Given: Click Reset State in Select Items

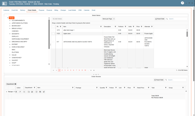Looking at the screenshot, I should pos(160,19).
